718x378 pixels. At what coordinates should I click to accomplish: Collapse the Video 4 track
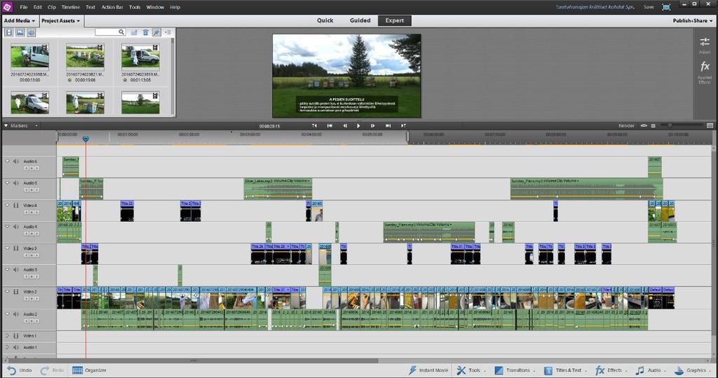pyautogui.click(x=7, y=205)
